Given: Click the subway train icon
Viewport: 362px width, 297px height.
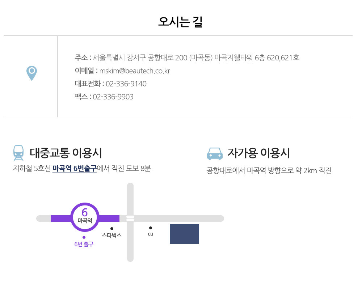Looking at the screenshot, I should [x=18, y=153].
